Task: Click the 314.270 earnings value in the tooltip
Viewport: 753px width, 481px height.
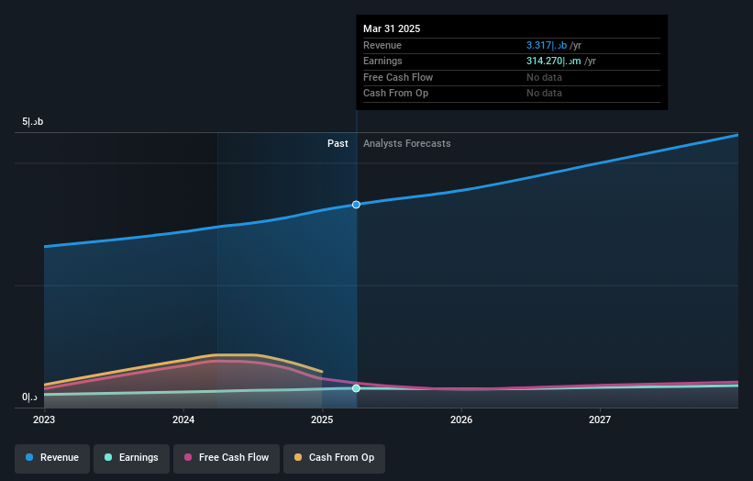Action: 554,61
